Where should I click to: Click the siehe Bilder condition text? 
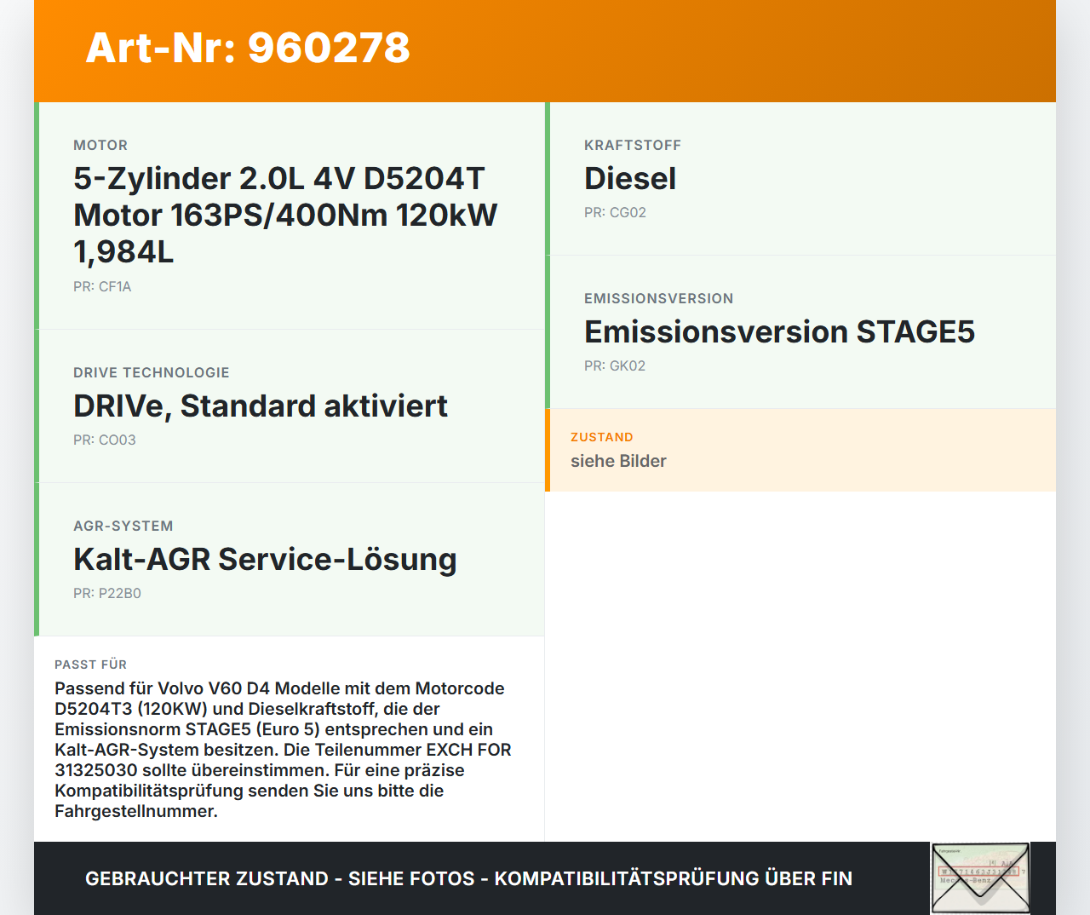click(618, 461)
